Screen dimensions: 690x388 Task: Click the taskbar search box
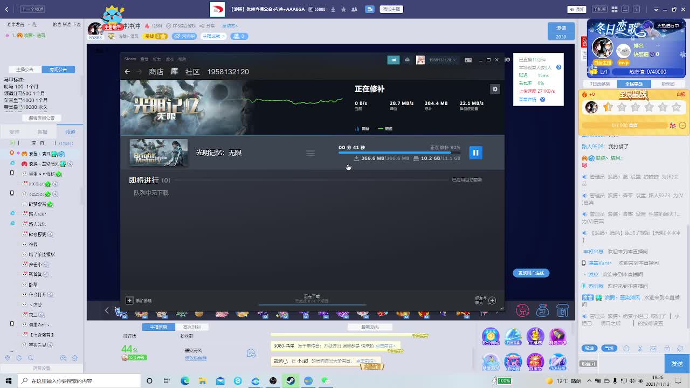[78, 381]
